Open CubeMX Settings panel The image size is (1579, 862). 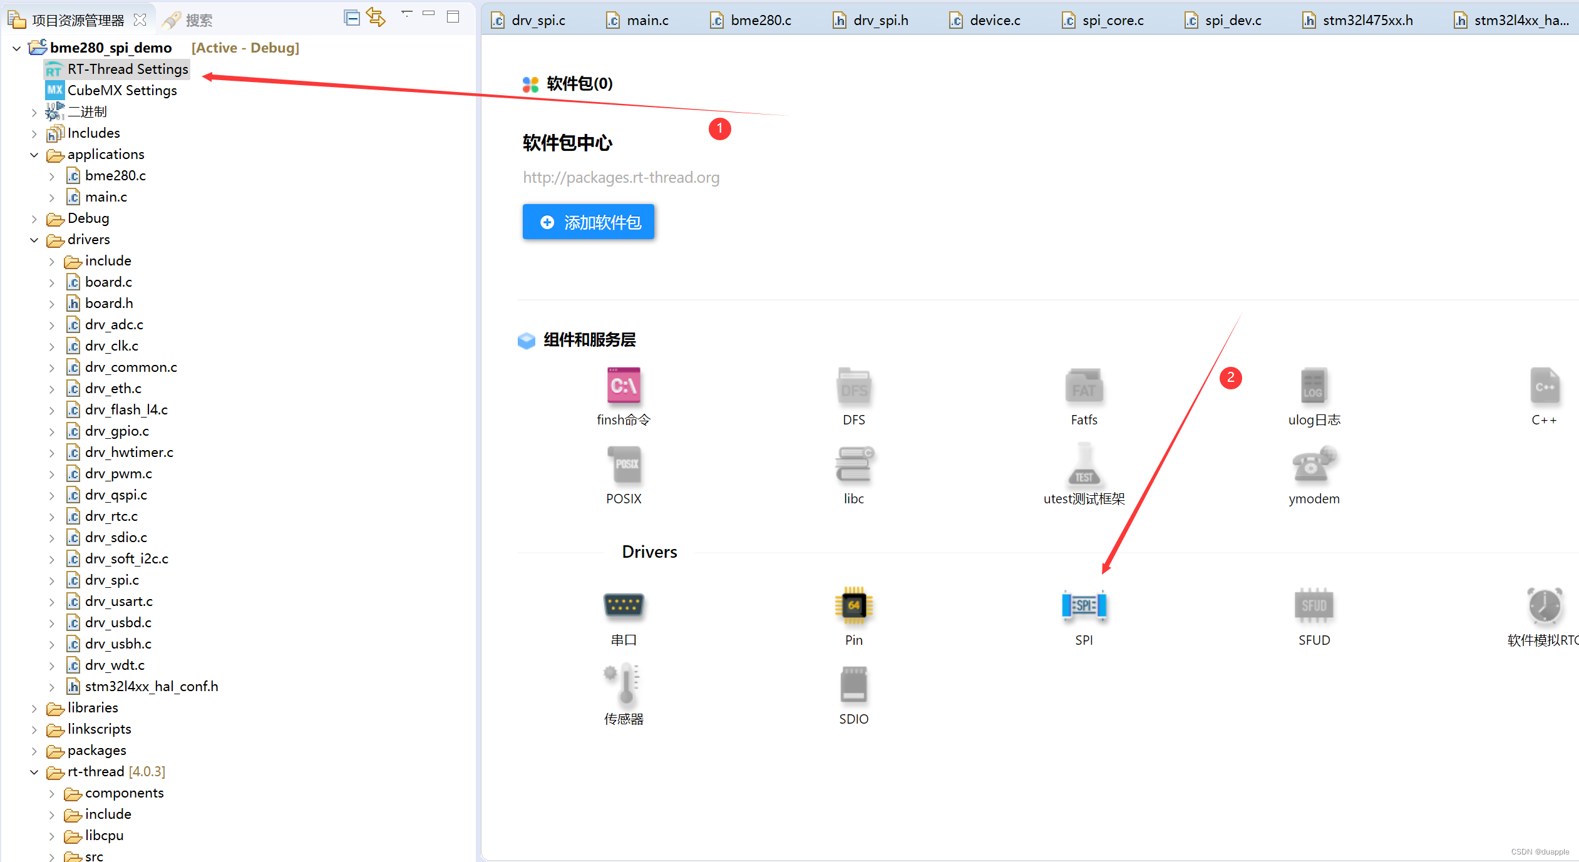coord(122,90)
